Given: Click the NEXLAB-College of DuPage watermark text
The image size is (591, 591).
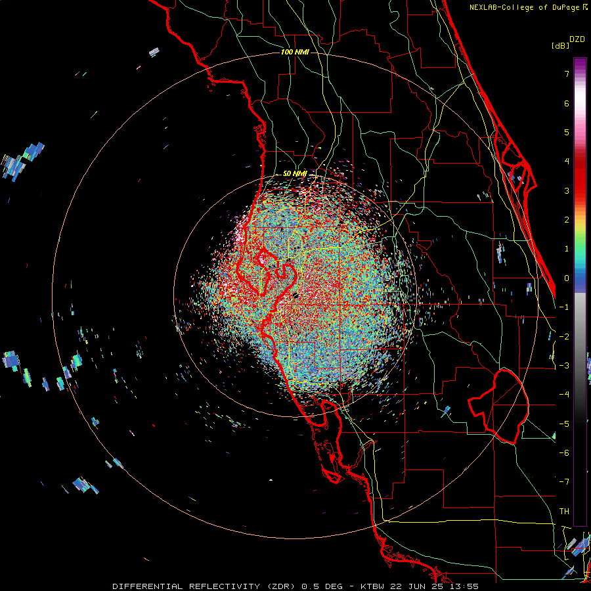Looking at the screenshot, I should pos(525,7).
